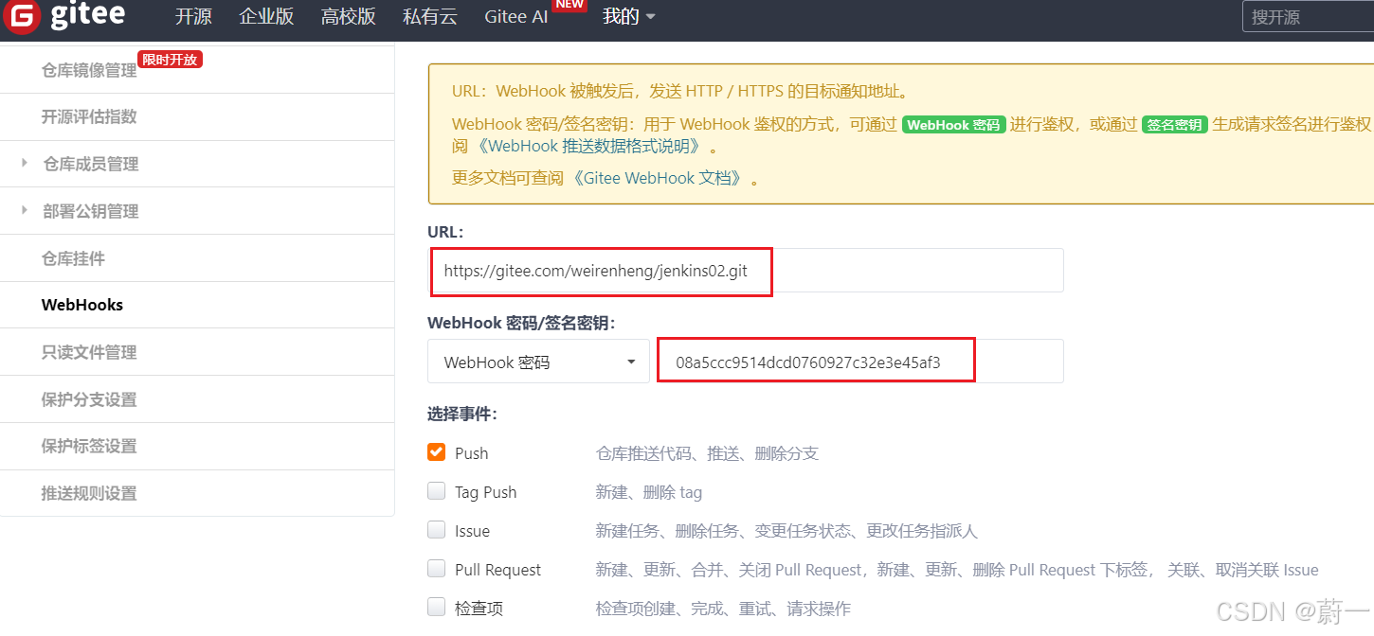Open Gitee AI navigation item
The image size is (1374, 636).
[515, 16]
